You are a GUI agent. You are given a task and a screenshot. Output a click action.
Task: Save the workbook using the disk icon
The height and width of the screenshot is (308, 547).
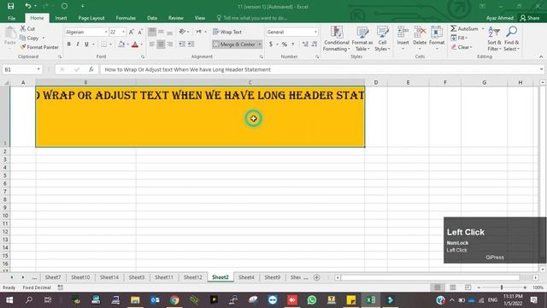coord(11,6)
